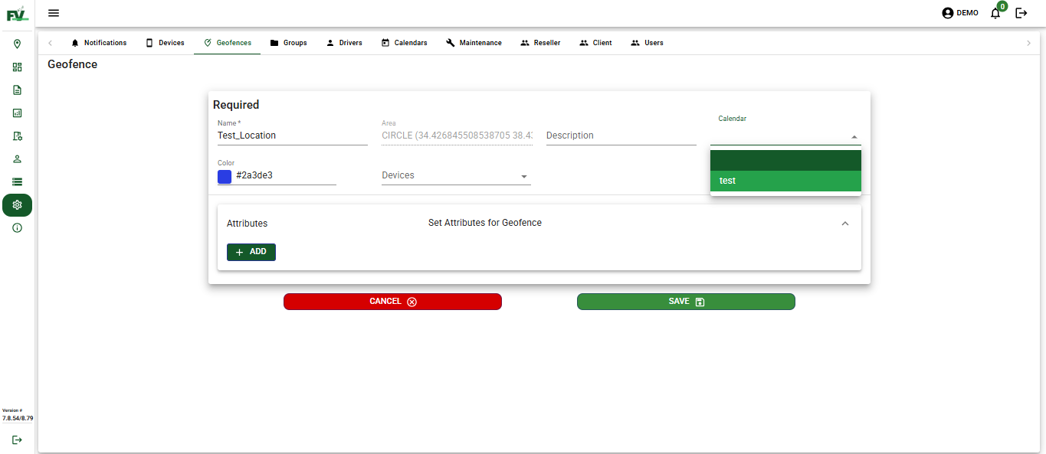The width and height of the screenshot is (1046, 454).
Task: Open the device settings icon in sidebar
Action: 17,136
